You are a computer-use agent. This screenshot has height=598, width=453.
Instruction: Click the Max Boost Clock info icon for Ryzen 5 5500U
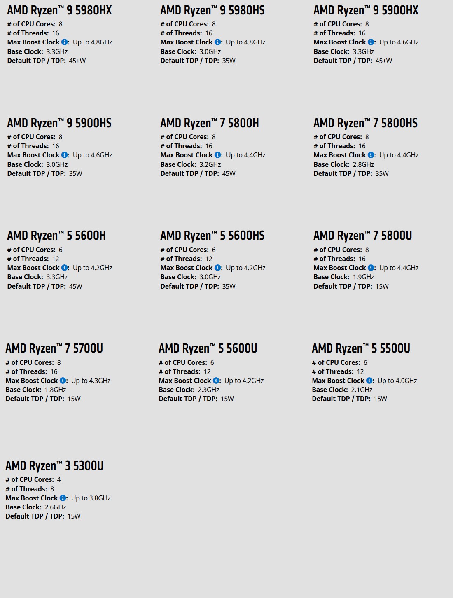tap(369, 381)
